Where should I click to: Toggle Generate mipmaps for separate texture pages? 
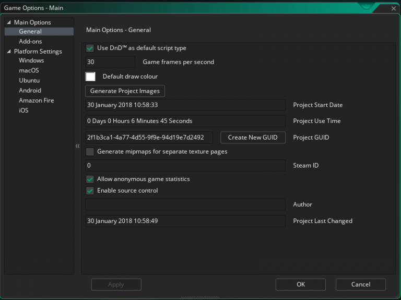(x=90, y=152)
